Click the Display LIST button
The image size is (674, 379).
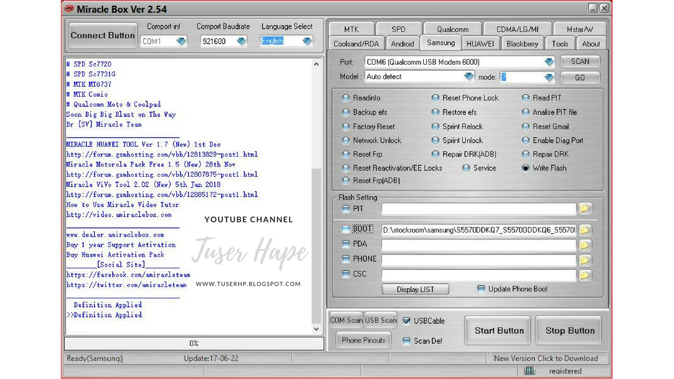[415, 290]
